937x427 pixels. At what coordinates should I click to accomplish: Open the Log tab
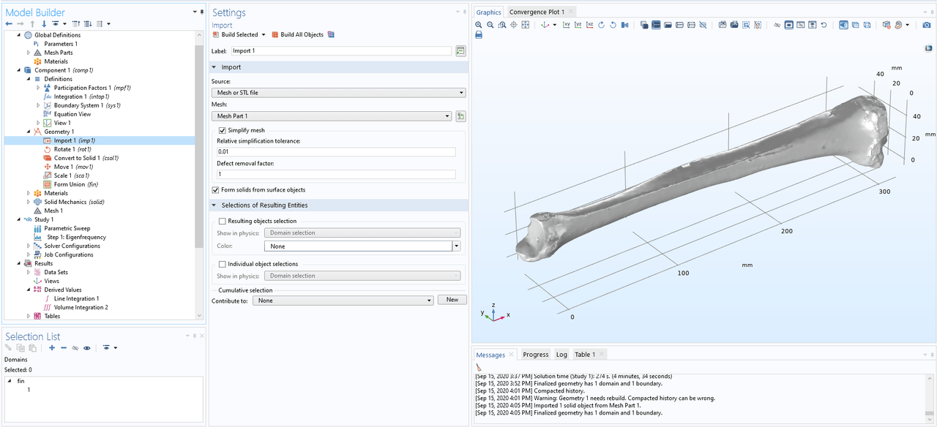pos(561,355)
